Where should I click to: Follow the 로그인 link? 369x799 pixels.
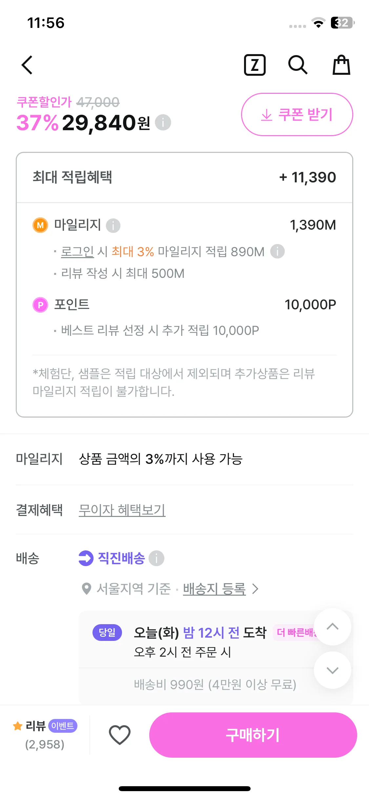77,252
